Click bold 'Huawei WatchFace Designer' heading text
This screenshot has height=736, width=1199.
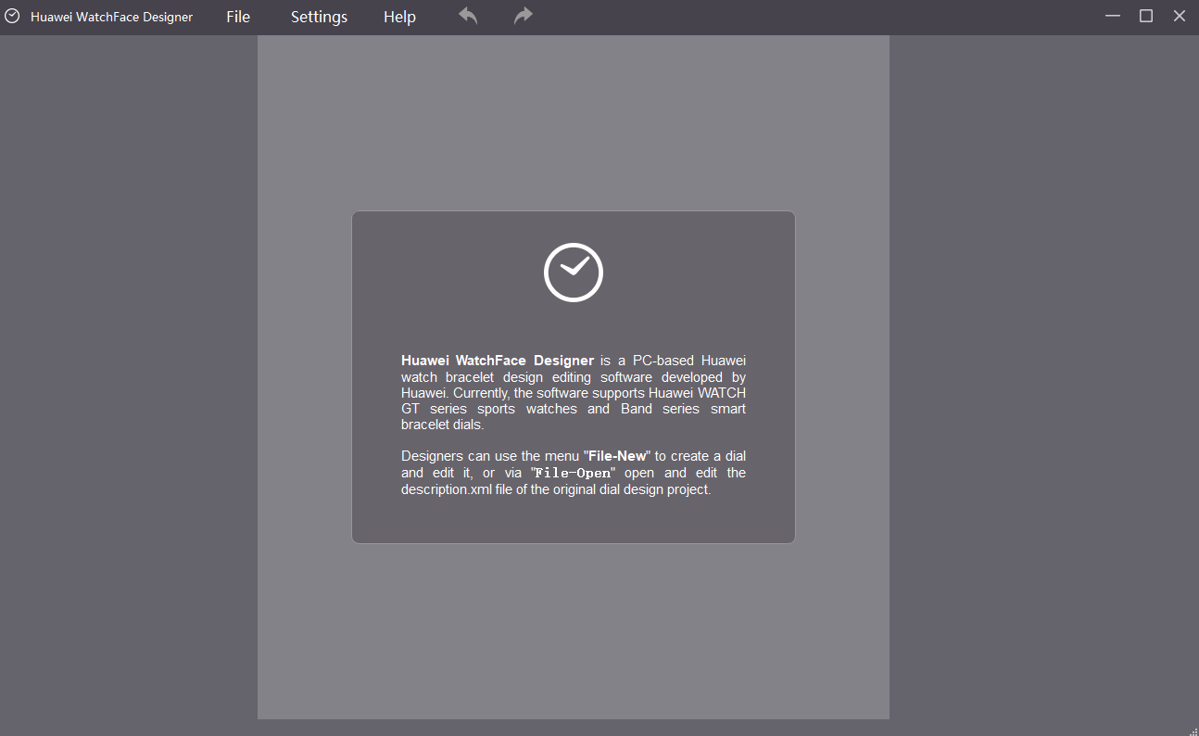498,361
